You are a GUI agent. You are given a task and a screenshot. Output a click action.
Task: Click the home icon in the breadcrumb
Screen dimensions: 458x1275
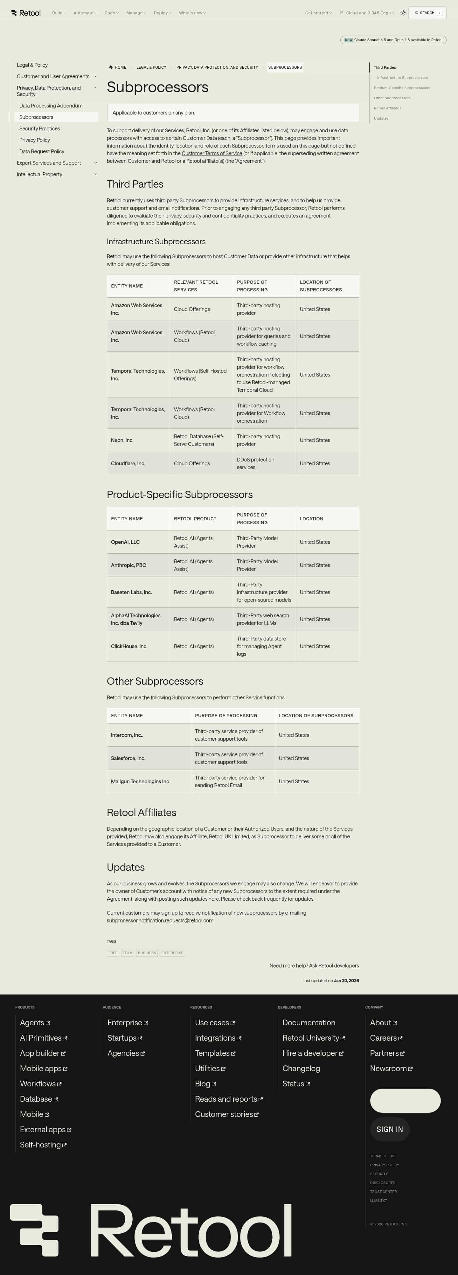coord(110,67)
